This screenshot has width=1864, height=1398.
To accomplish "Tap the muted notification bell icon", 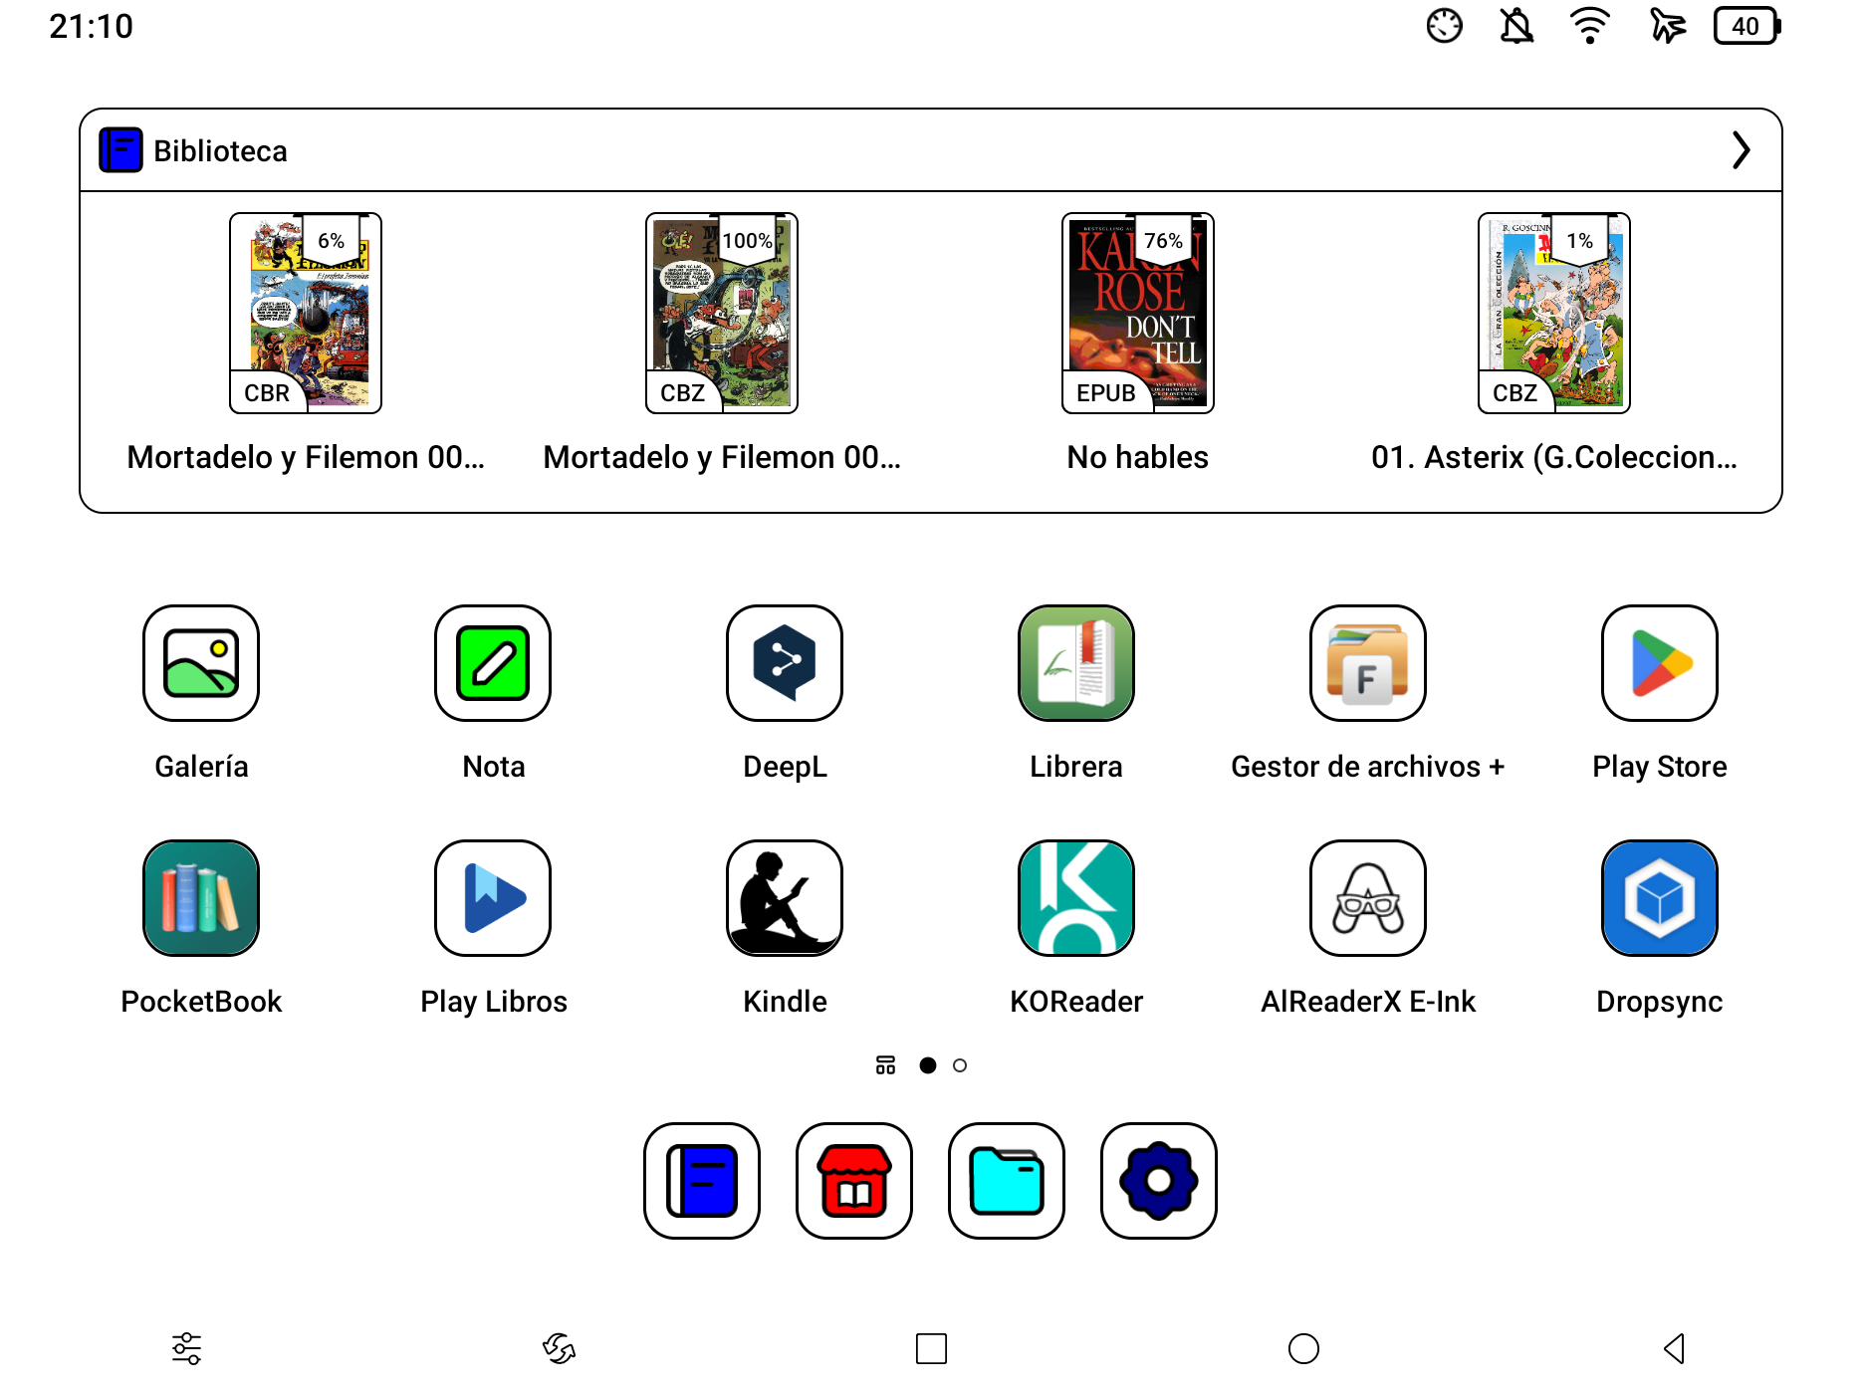I will 1516,26.
